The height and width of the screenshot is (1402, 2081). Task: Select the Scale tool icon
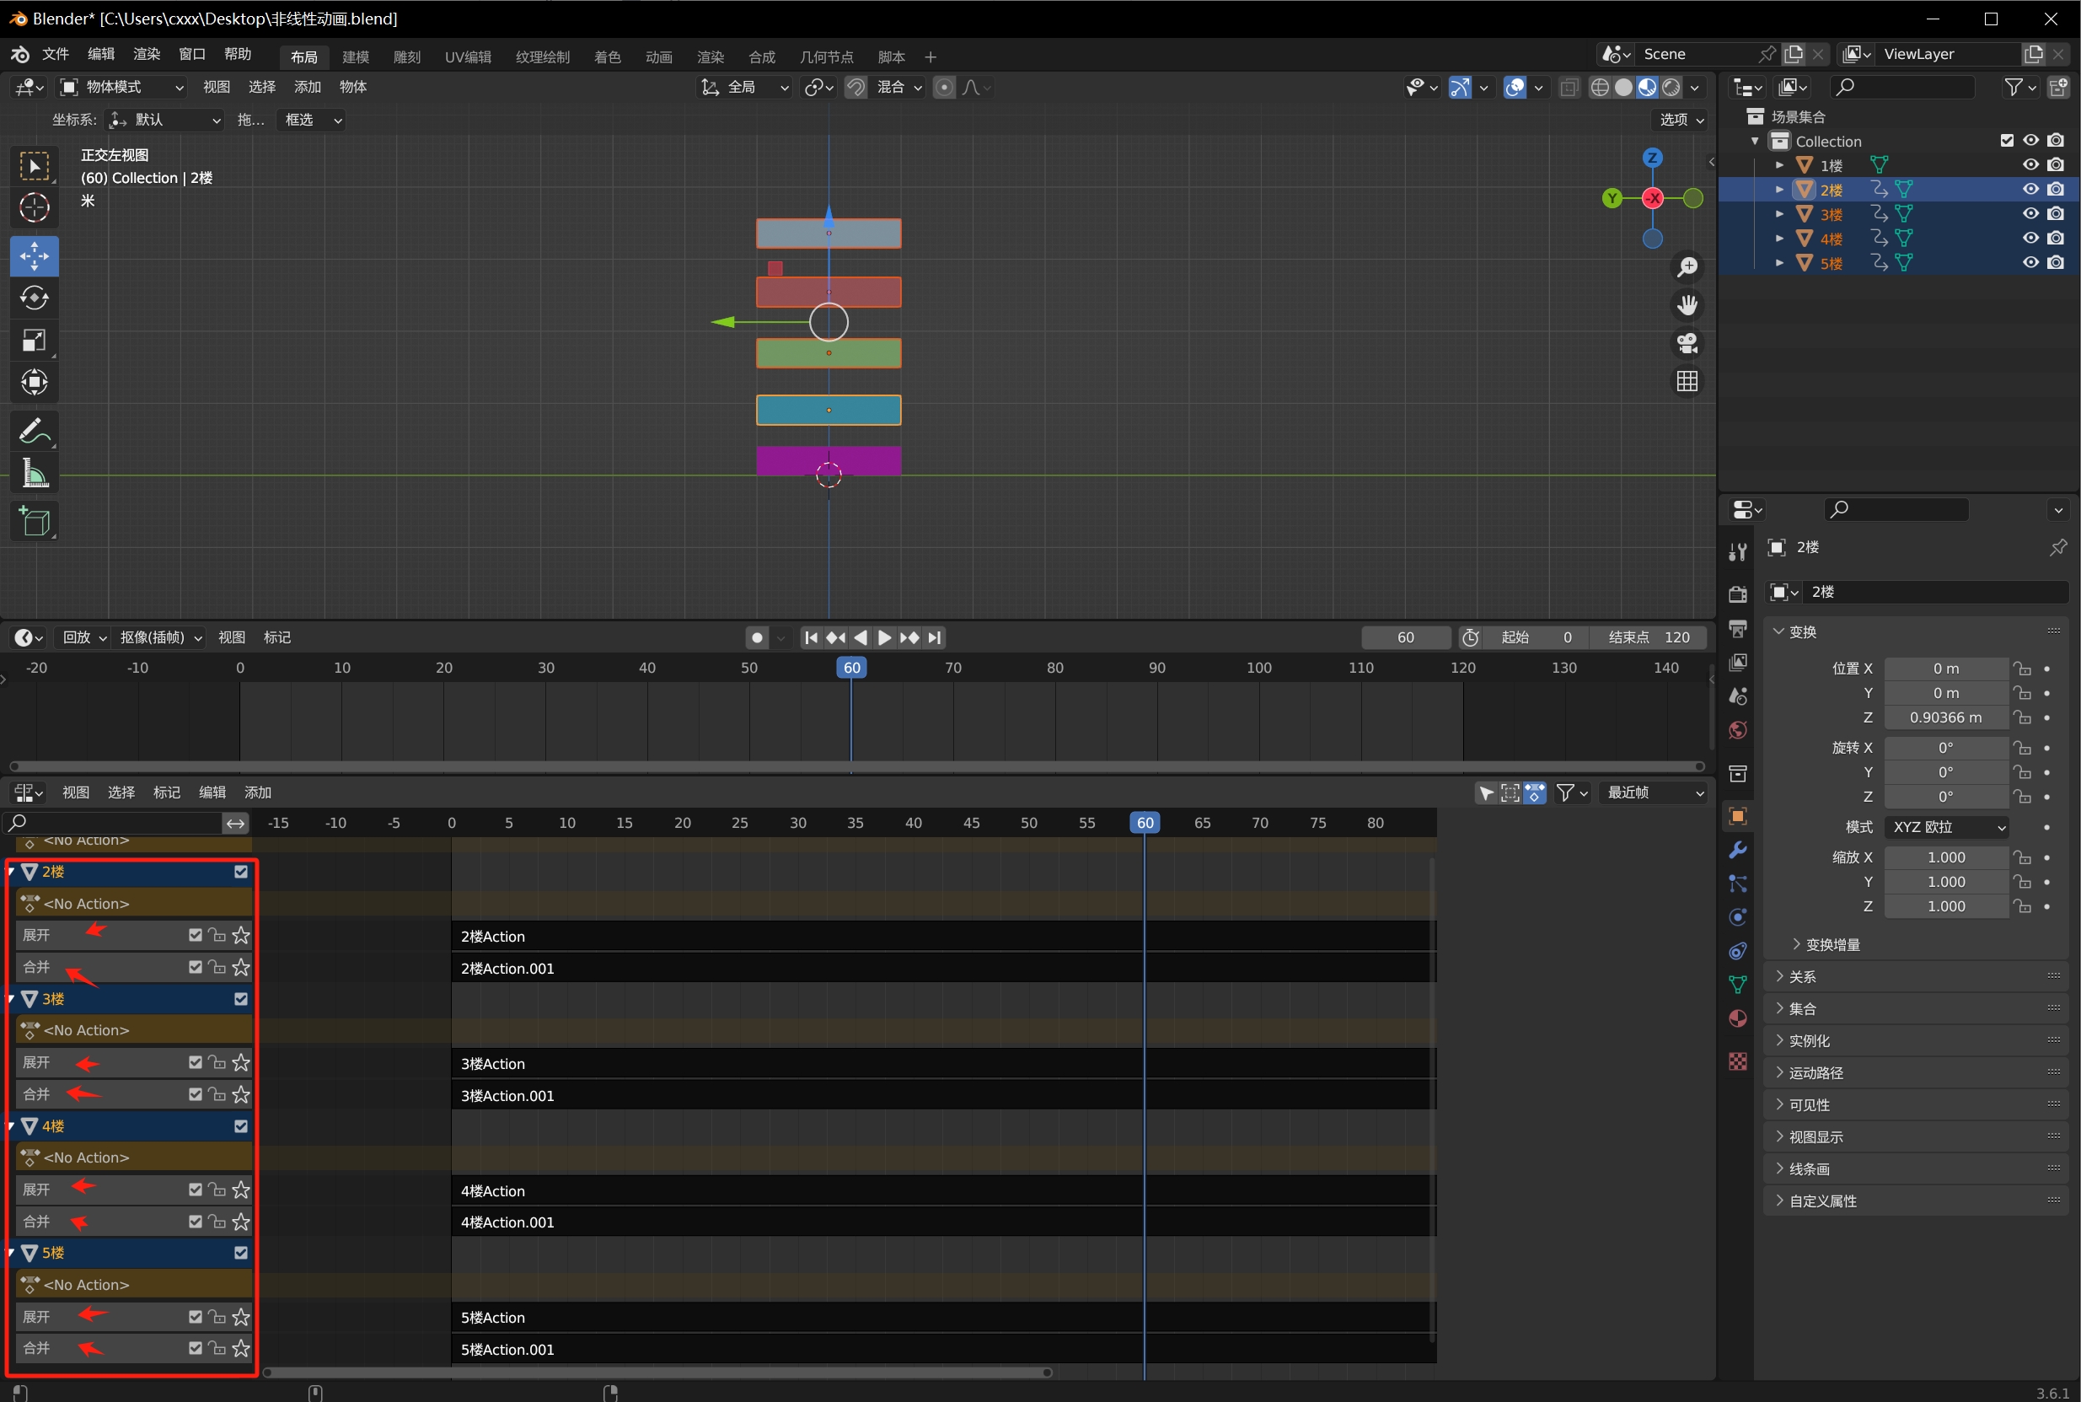34,341
